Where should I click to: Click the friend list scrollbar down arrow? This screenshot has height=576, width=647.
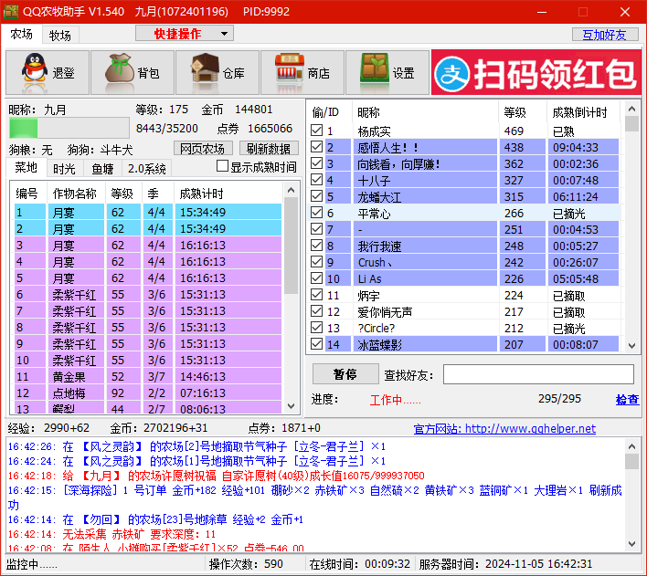(631, 344)
